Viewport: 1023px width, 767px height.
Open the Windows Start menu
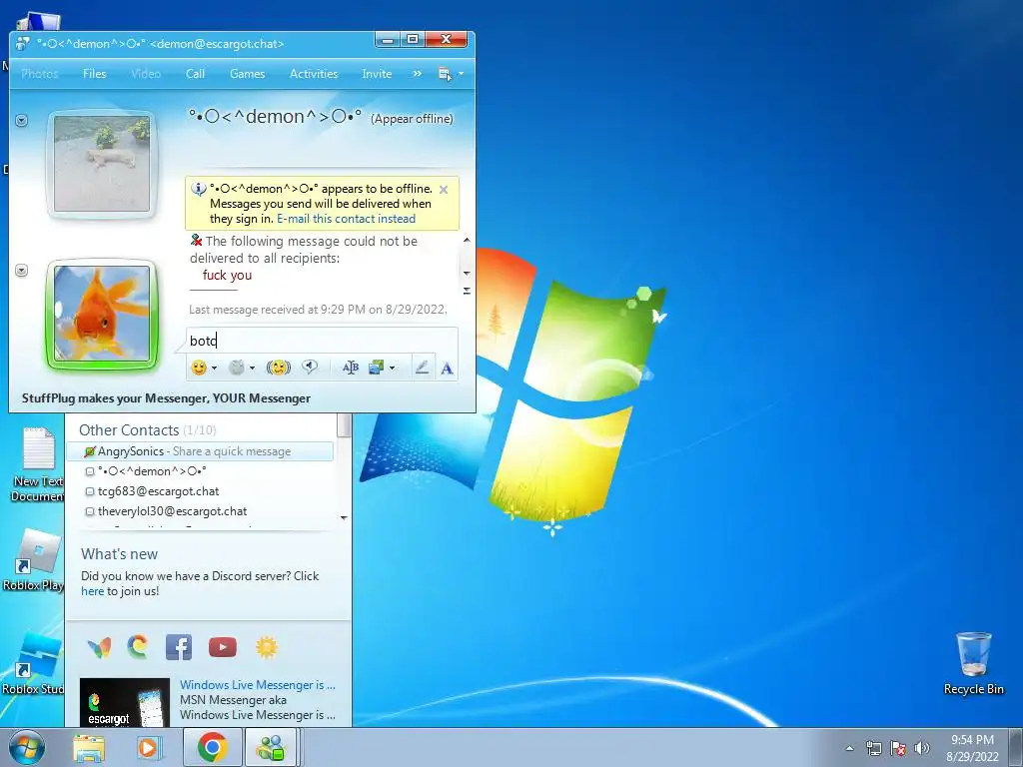[27, 747]
